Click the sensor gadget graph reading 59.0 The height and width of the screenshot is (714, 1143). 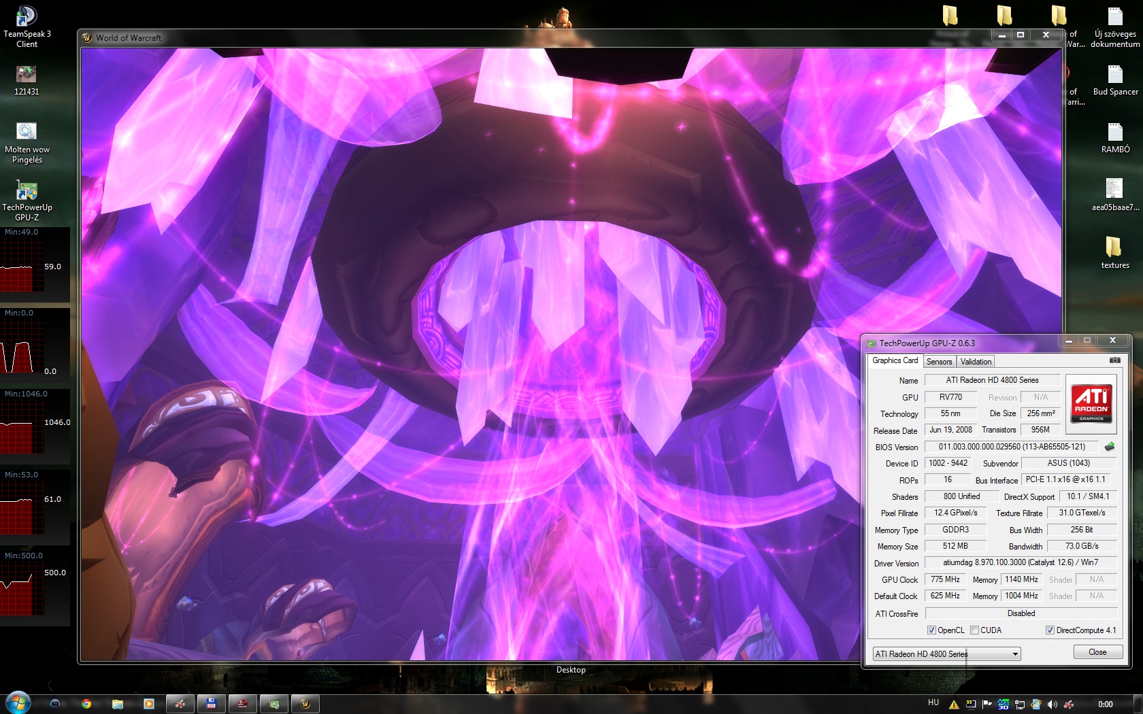coord(35,265)
